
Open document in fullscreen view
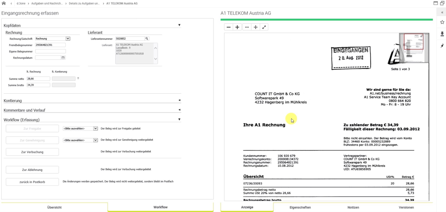[x=264, y=27]
